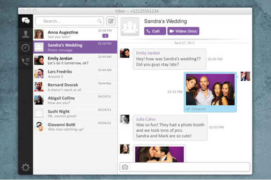The height and width of the screenshot is (180, 271).
Task: Open the delivered photo booth group picture
Action: click(x=210, y=90)
